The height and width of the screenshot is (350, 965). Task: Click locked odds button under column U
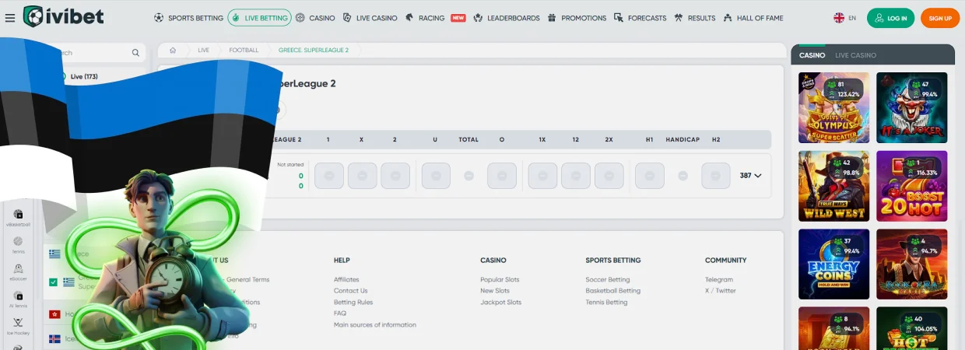tap(436, 176)
